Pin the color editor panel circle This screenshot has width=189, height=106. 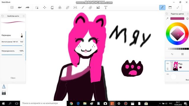tap(167, 14)
